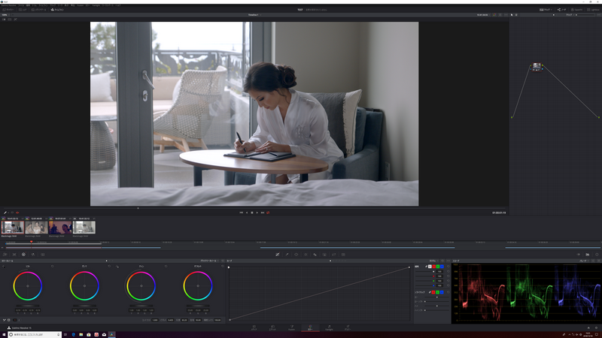This screenshot has height=338, width=602.
Task: Toggle loop playback in the viewer
Action: 268,213
